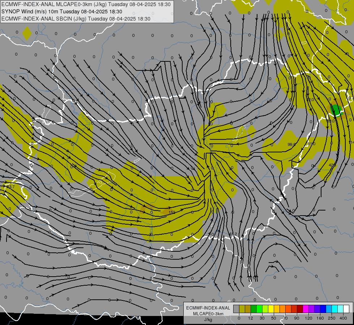Click the map value '81.0'
The image size is (354, 325).
click(312, 144)
